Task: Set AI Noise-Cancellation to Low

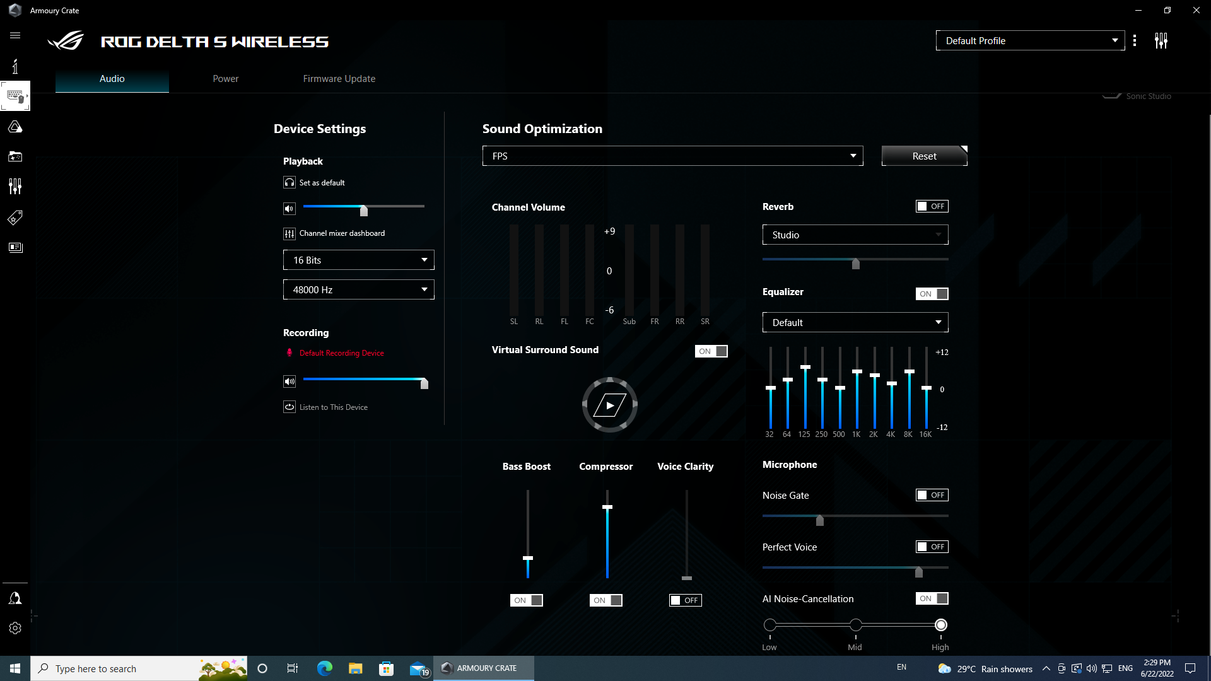Action: click(770, 625)
